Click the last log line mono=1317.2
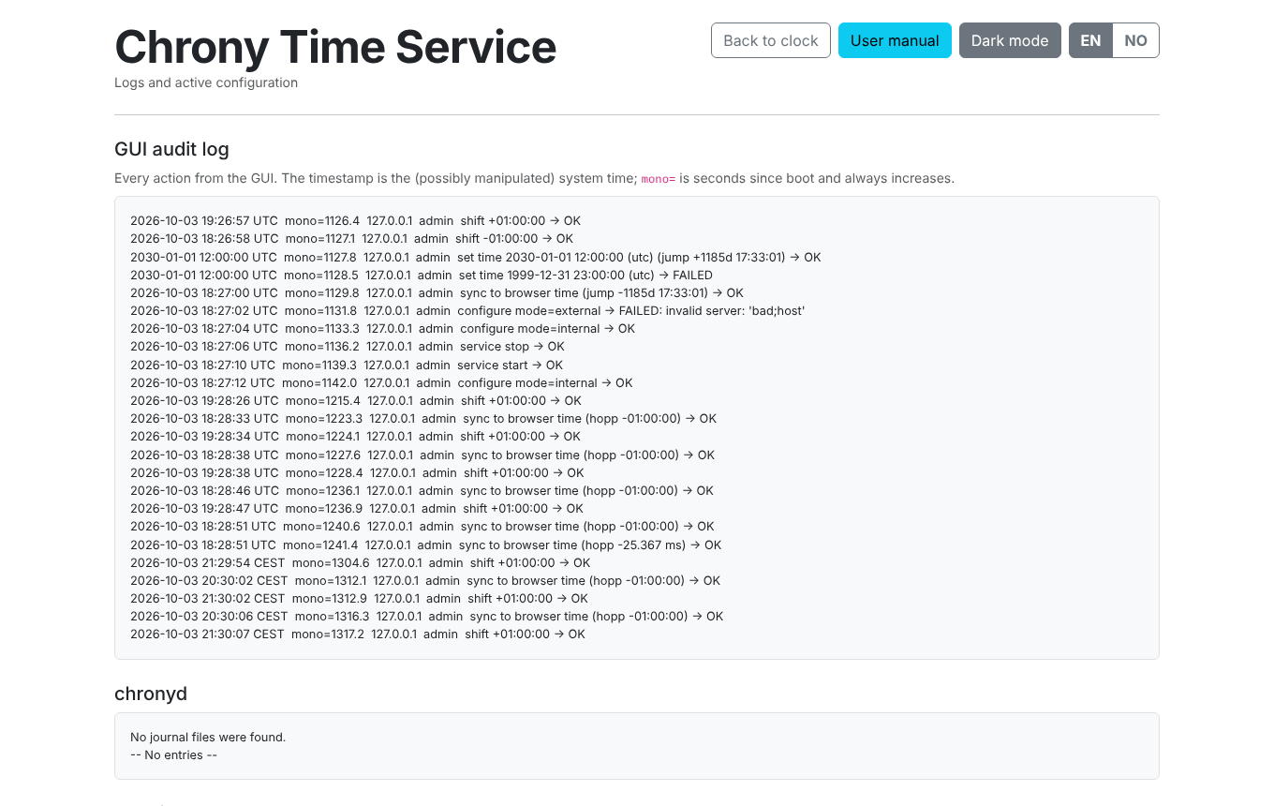Screen dimensions: 1274x806 [x=358, y=634]
